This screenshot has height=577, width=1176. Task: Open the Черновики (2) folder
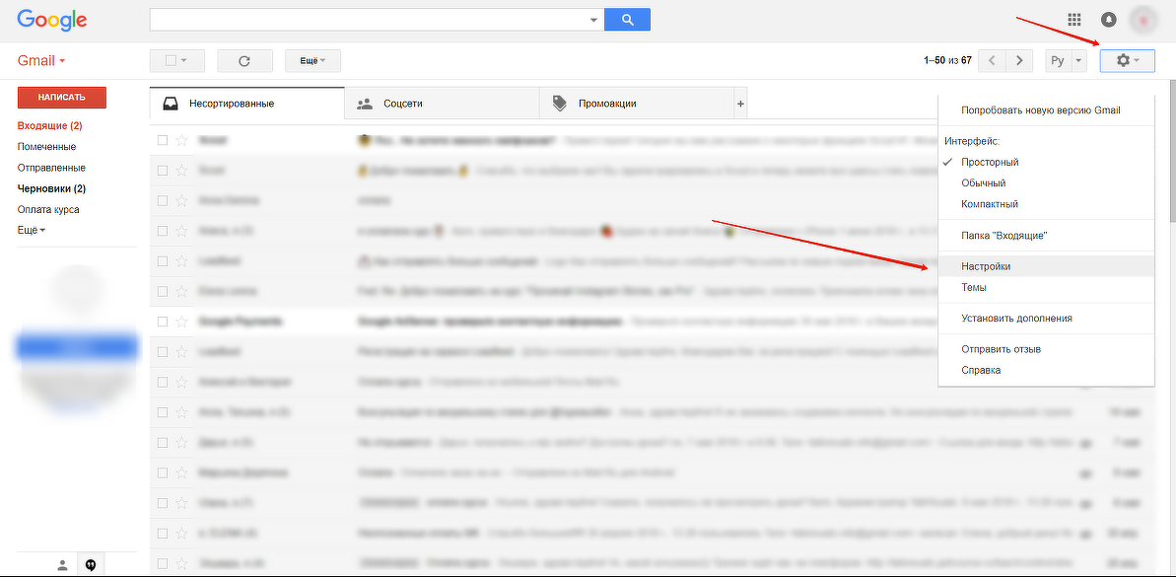pos(51,188)
